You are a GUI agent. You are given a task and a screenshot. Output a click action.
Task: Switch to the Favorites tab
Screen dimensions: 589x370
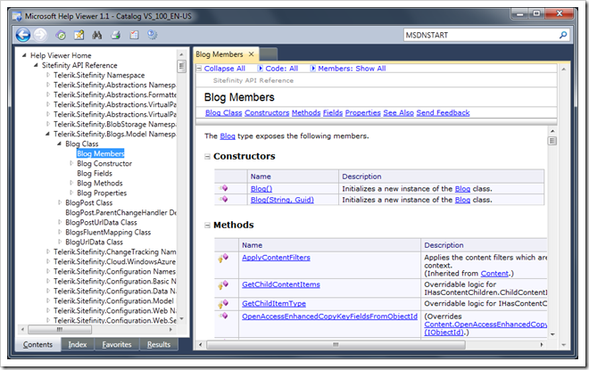tap(117, 344)
